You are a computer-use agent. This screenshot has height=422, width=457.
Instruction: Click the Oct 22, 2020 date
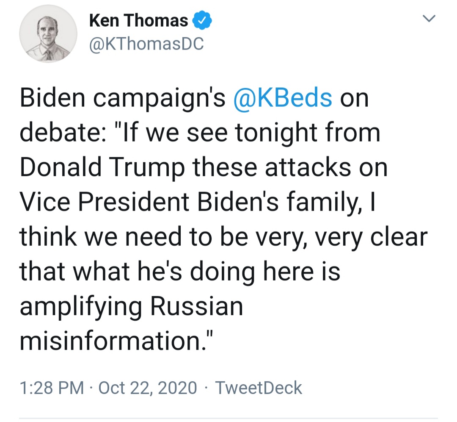click(x=148, y=388)
